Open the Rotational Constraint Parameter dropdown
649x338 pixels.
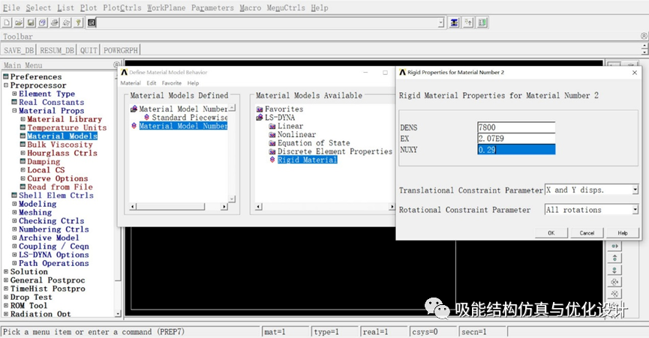coord(635,210)
